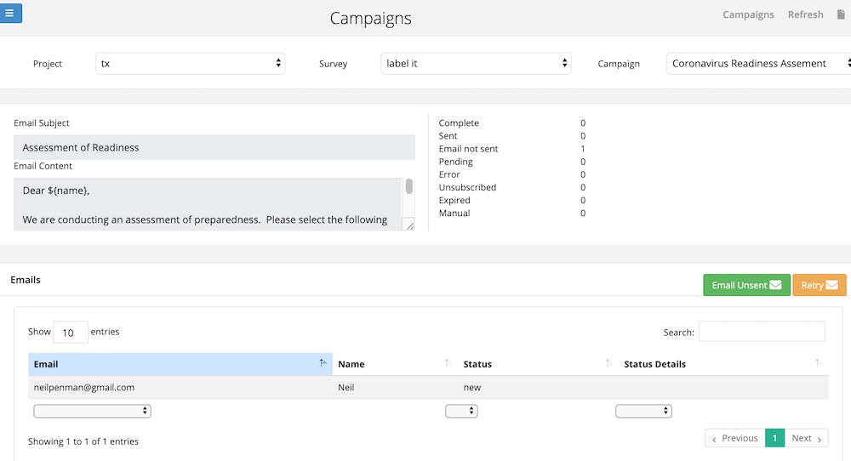Open the Project dropdown
The width and height of the screenshot is (851, 461).
[x=190, y=63]
